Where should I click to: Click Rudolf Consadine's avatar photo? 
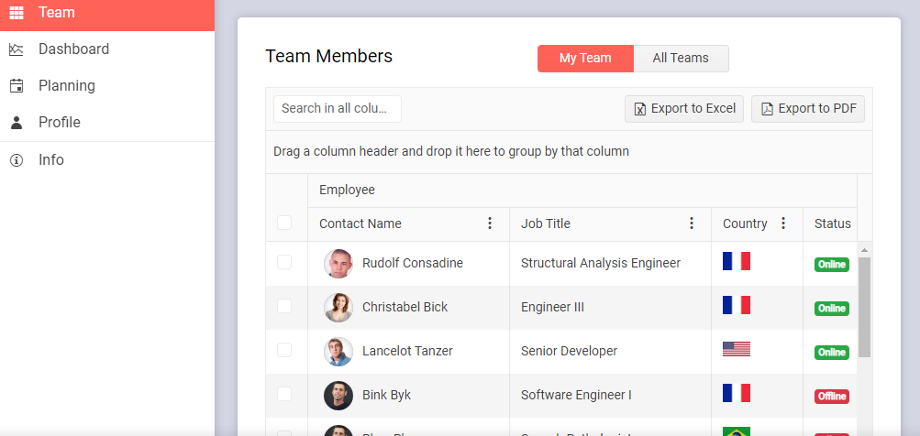[338, 264]
